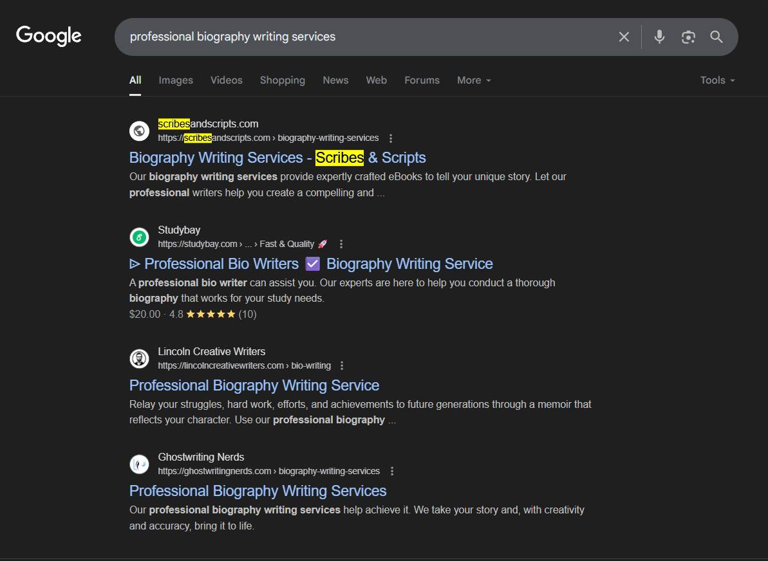Click the scribesandscripts.com site favicon
Viewport: 768px width, 561px height.
[x=139, y=131]
